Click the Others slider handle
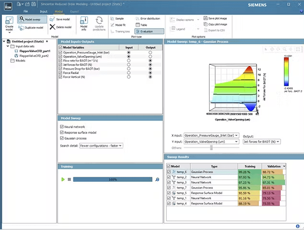 click(x=211, y=147)
